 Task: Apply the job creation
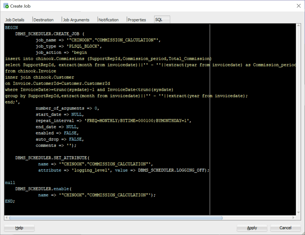(252, 228)
